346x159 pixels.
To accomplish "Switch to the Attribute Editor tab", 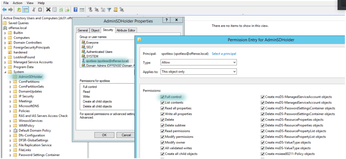I will pos(126,30).
